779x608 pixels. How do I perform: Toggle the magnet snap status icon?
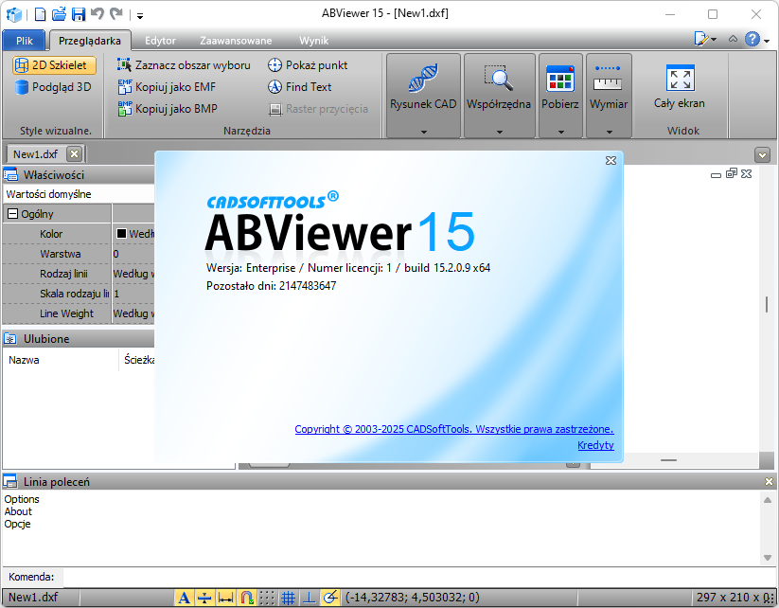coord(246,597)
